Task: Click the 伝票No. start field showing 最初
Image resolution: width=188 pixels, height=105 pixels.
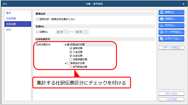Action: (x=63, y=32)
